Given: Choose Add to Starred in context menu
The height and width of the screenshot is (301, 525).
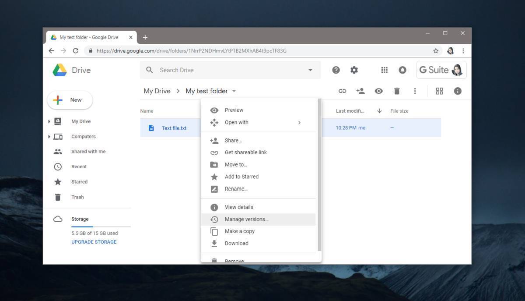Looking at the screenshot, I should tap(241, 177).
